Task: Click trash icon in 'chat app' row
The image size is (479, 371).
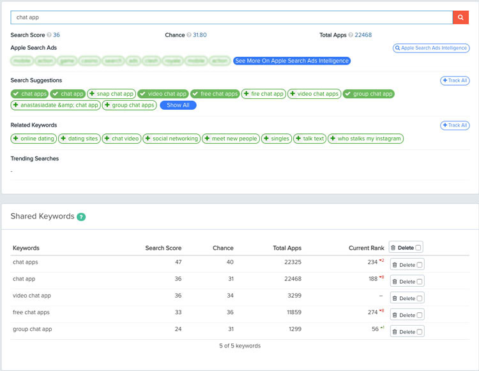Action: pyautogui.click(x=395, y=282)
